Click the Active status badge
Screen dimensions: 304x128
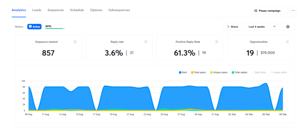(x=34, y=27)
